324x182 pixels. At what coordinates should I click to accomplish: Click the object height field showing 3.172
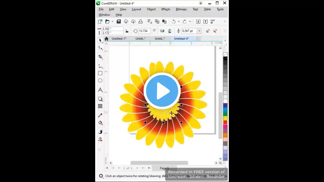coord(112,33)
